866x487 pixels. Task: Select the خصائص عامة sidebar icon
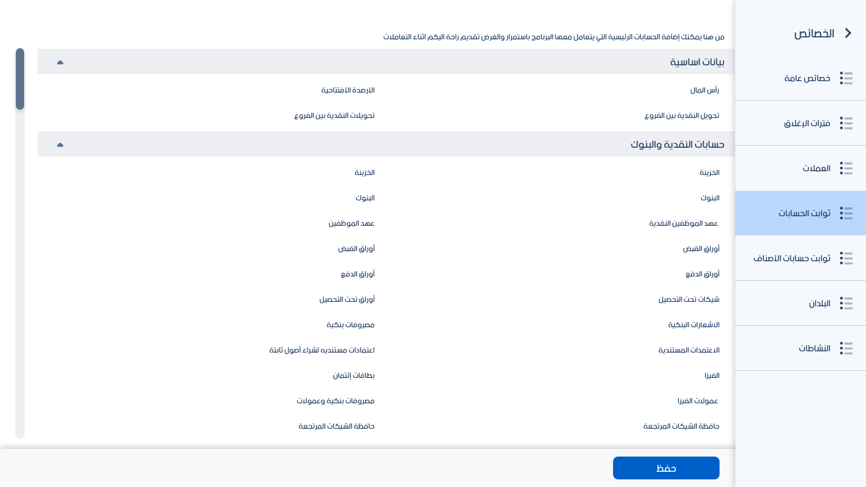click(846, 78)
